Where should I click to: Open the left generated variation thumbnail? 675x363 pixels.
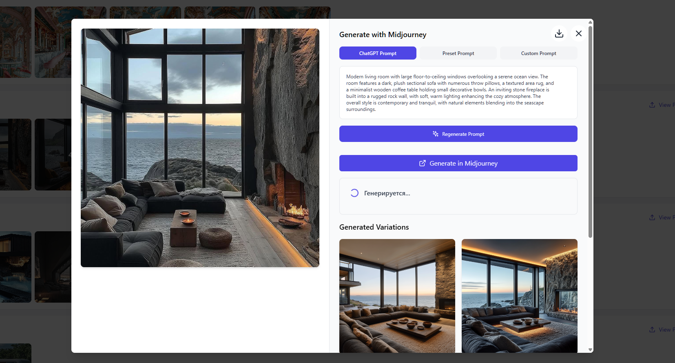click(397, 296)
